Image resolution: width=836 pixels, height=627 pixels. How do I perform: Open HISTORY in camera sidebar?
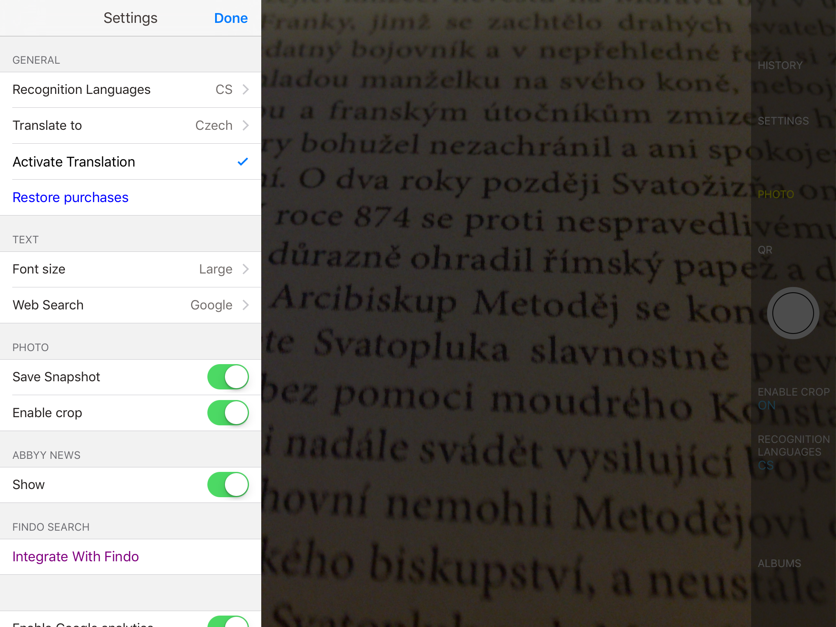point(780,65)
